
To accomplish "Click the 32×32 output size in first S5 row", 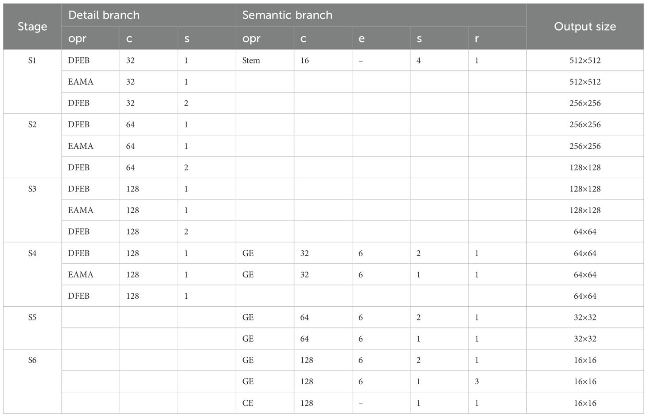I will [x=585, y=317].
